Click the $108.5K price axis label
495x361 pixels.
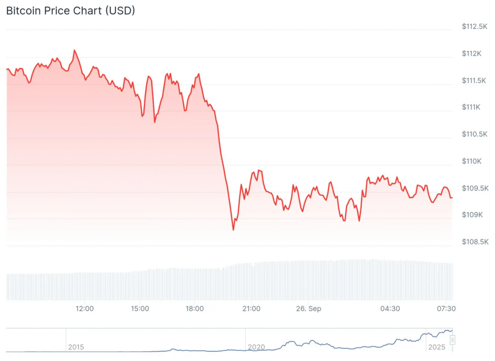(474, 242)
